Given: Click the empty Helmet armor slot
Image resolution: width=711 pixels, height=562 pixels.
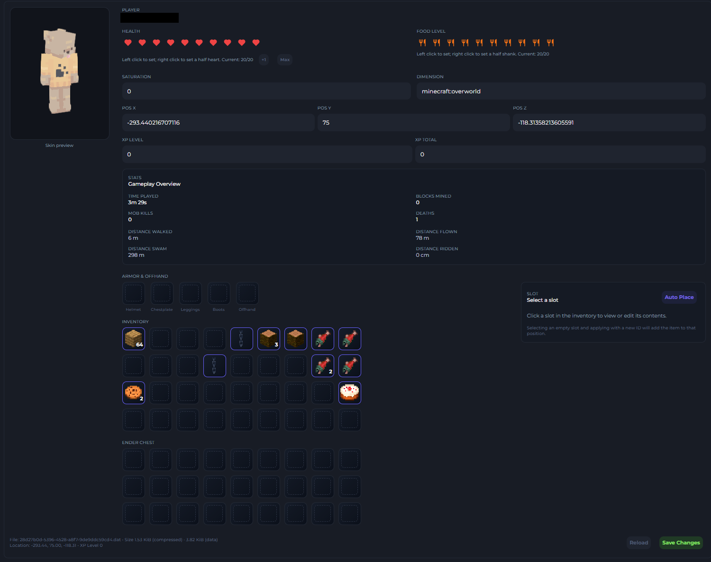Looking at the screenshot, I should 134,294.
